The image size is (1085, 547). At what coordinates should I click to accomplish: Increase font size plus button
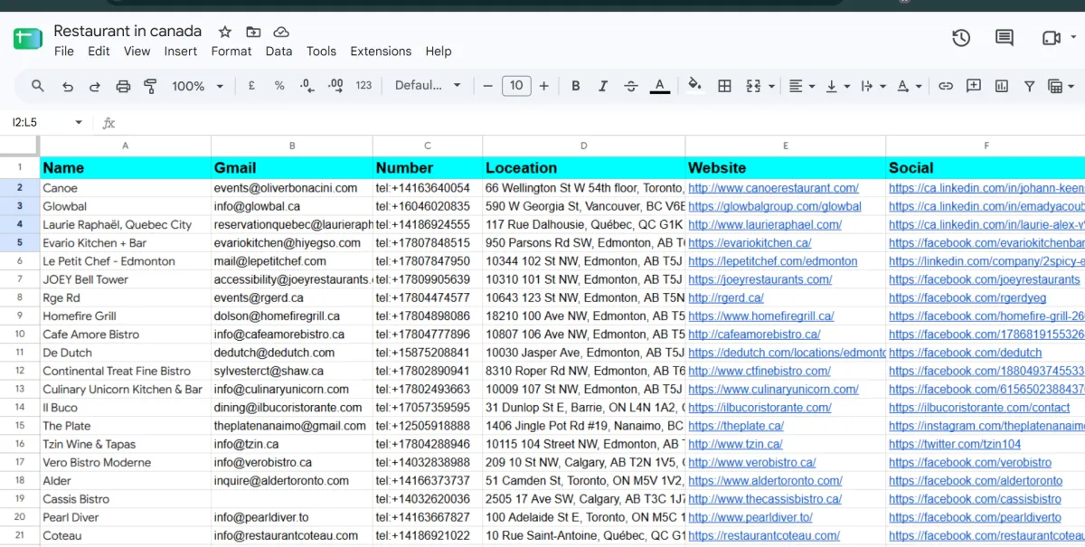[x=543, y=86]
